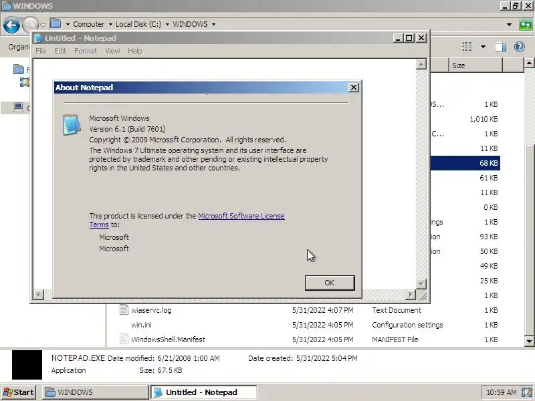
Task: Click MANIFEST File type cell
Action: [395, 340]
